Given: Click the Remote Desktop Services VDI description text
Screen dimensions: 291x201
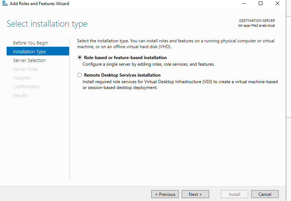Looking at the screenshot, I should coord(180,85).
